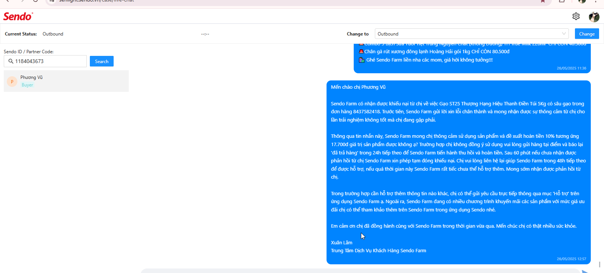Click the 'Ghé Sendo Farm liền' line
Screen dimensions: 604x273
click(x=426, y=60)
